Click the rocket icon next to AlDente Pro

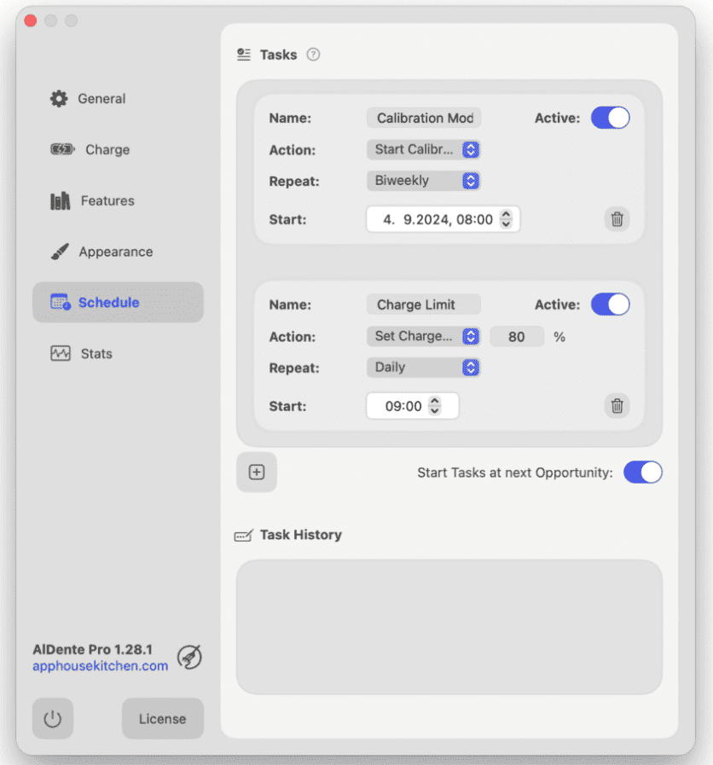click(x=189, y=657)
